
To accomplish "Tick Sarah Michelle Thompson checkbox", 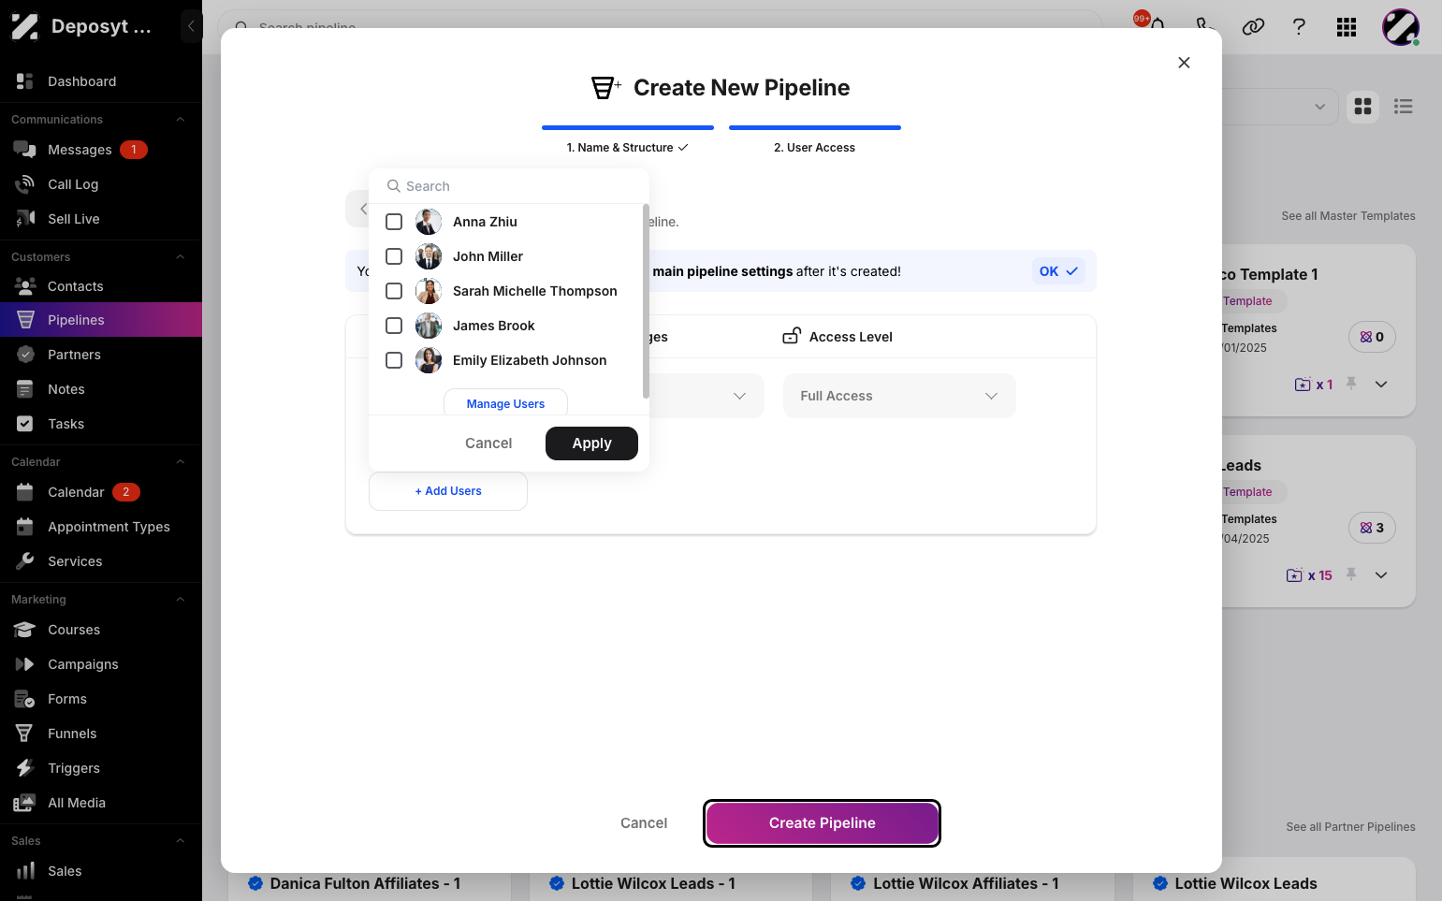I will tap(394, 291).
